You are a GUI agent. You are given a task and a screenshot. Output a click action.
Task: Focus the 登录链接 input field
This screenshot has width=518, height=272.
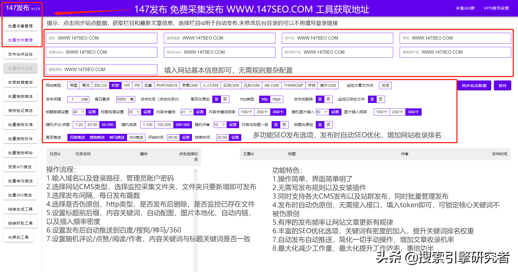(x=219, y=38)
